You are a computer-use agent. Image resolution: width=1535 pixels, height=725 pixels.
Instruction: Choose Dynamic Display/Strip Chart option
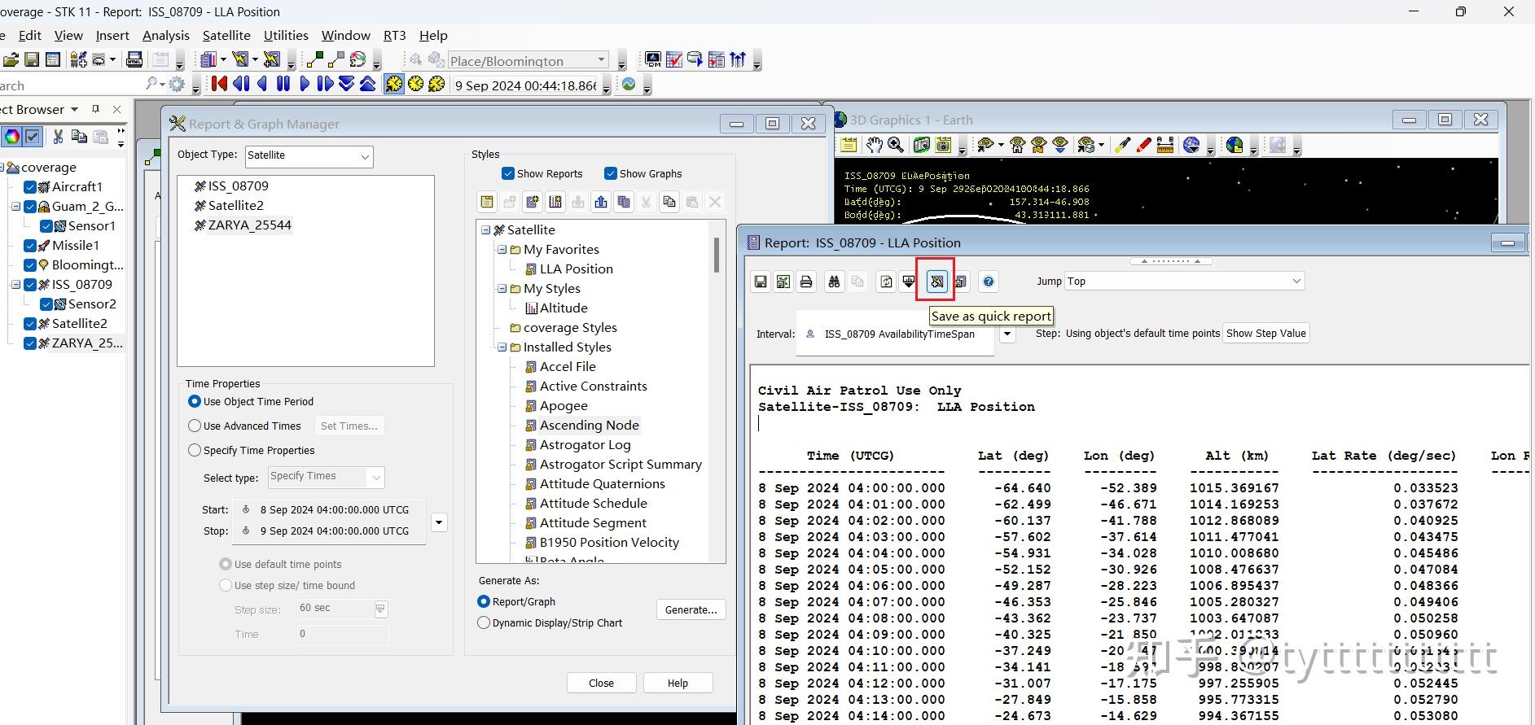click(484, 622)
